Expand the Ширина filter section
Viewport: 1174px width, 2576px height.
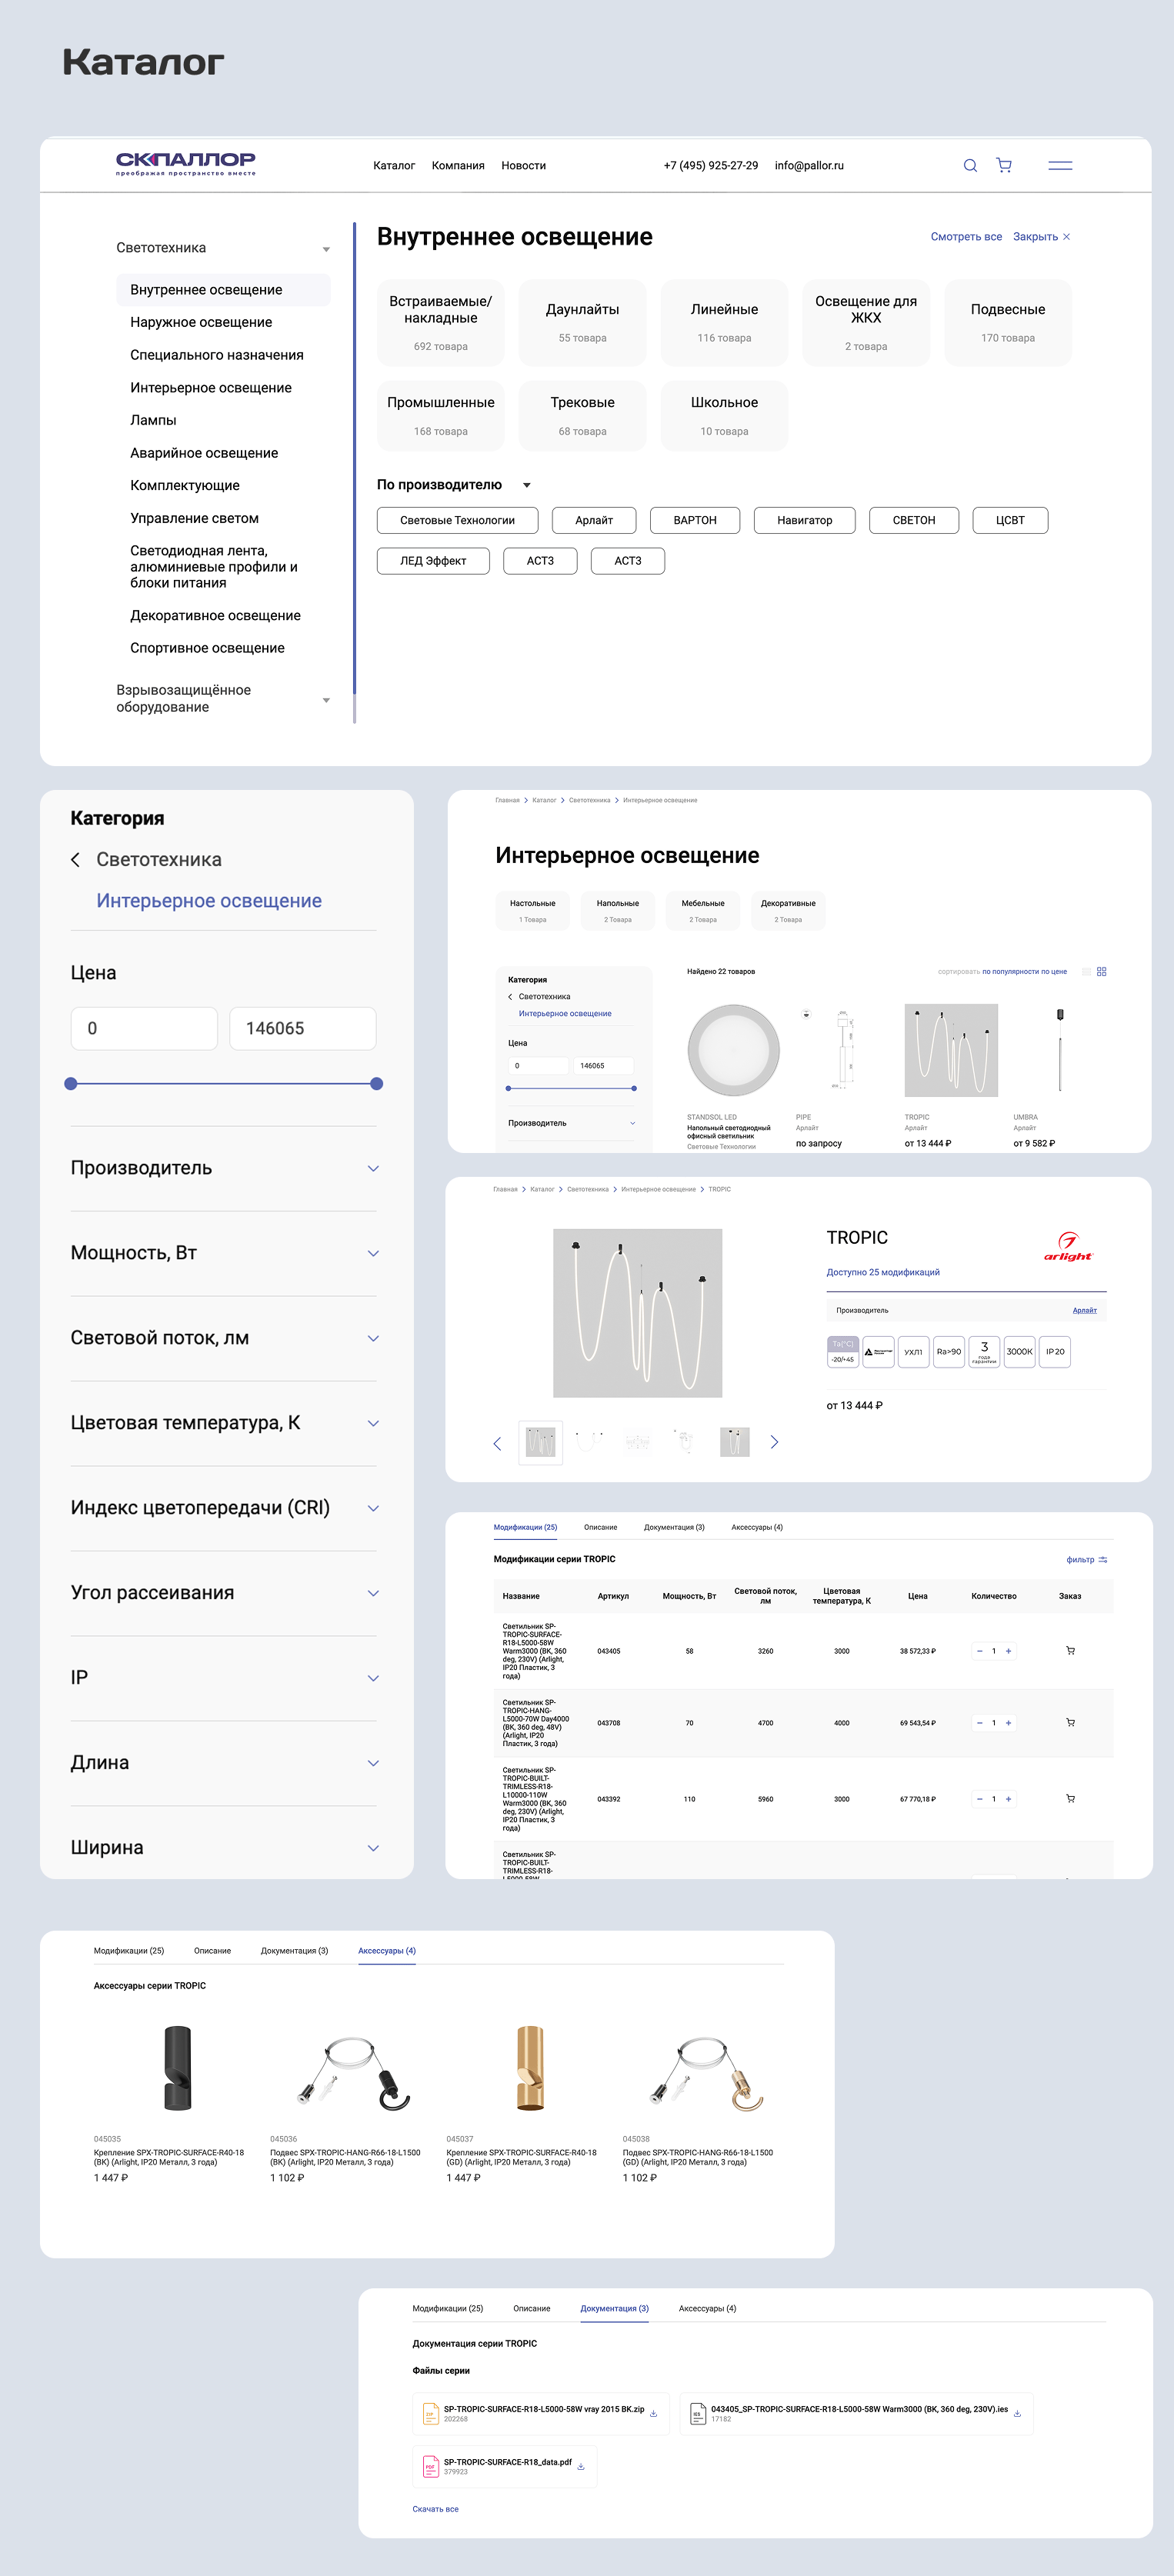(373, 1849)
